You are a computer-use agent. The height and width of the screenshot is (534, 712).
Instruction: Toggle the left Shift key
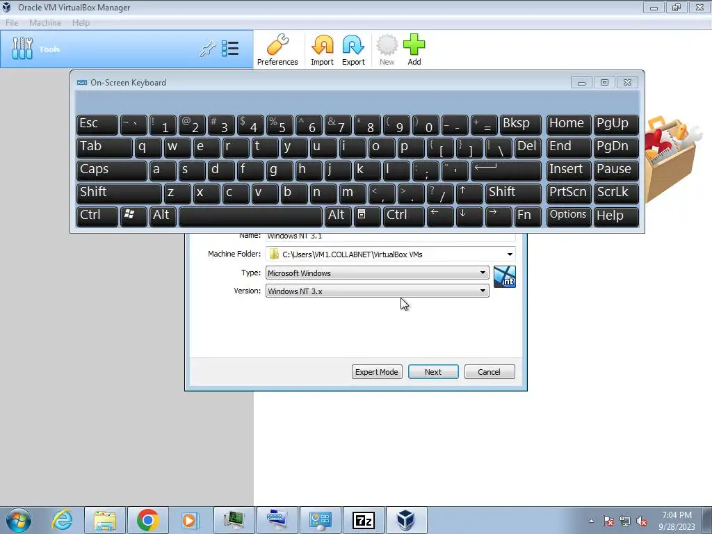coord(119,193)
